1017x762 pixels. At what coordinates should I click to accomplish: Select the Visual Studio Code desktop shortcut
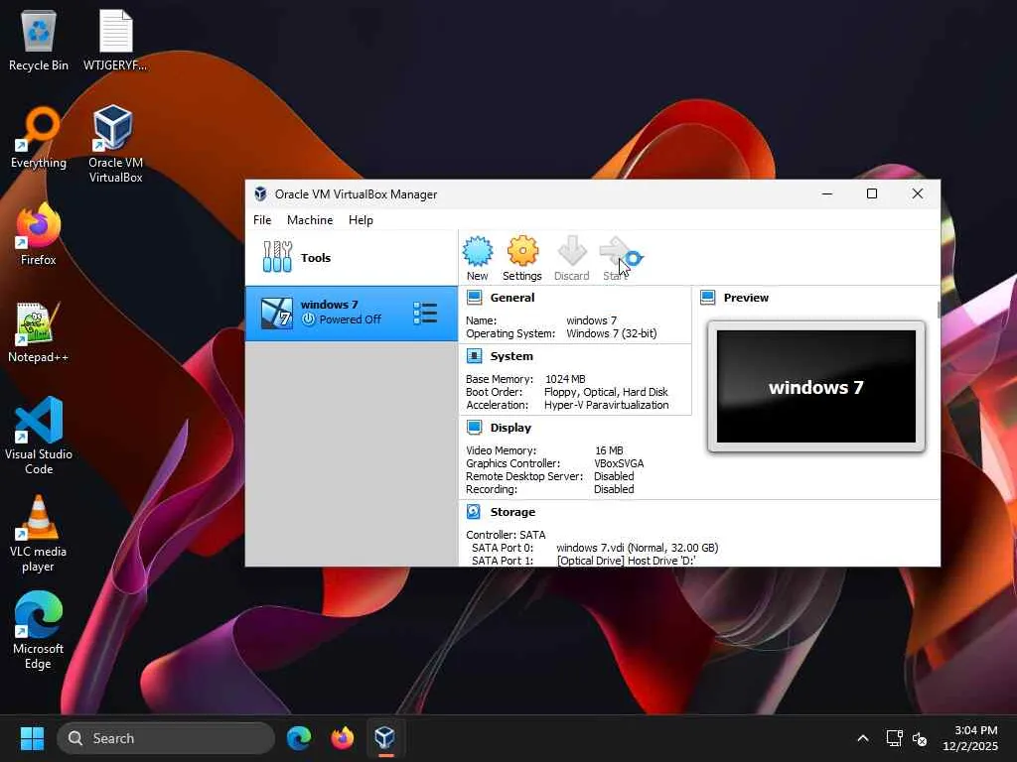[39, 436]
